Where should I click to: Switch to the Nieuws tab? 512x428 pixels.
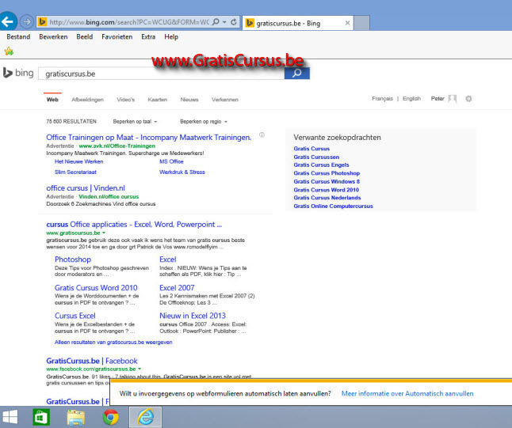(189, 100)
